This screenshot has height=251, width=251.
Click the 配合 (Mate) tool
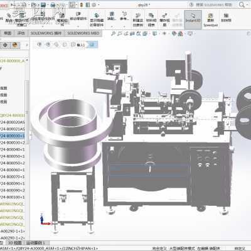(9, 18)
